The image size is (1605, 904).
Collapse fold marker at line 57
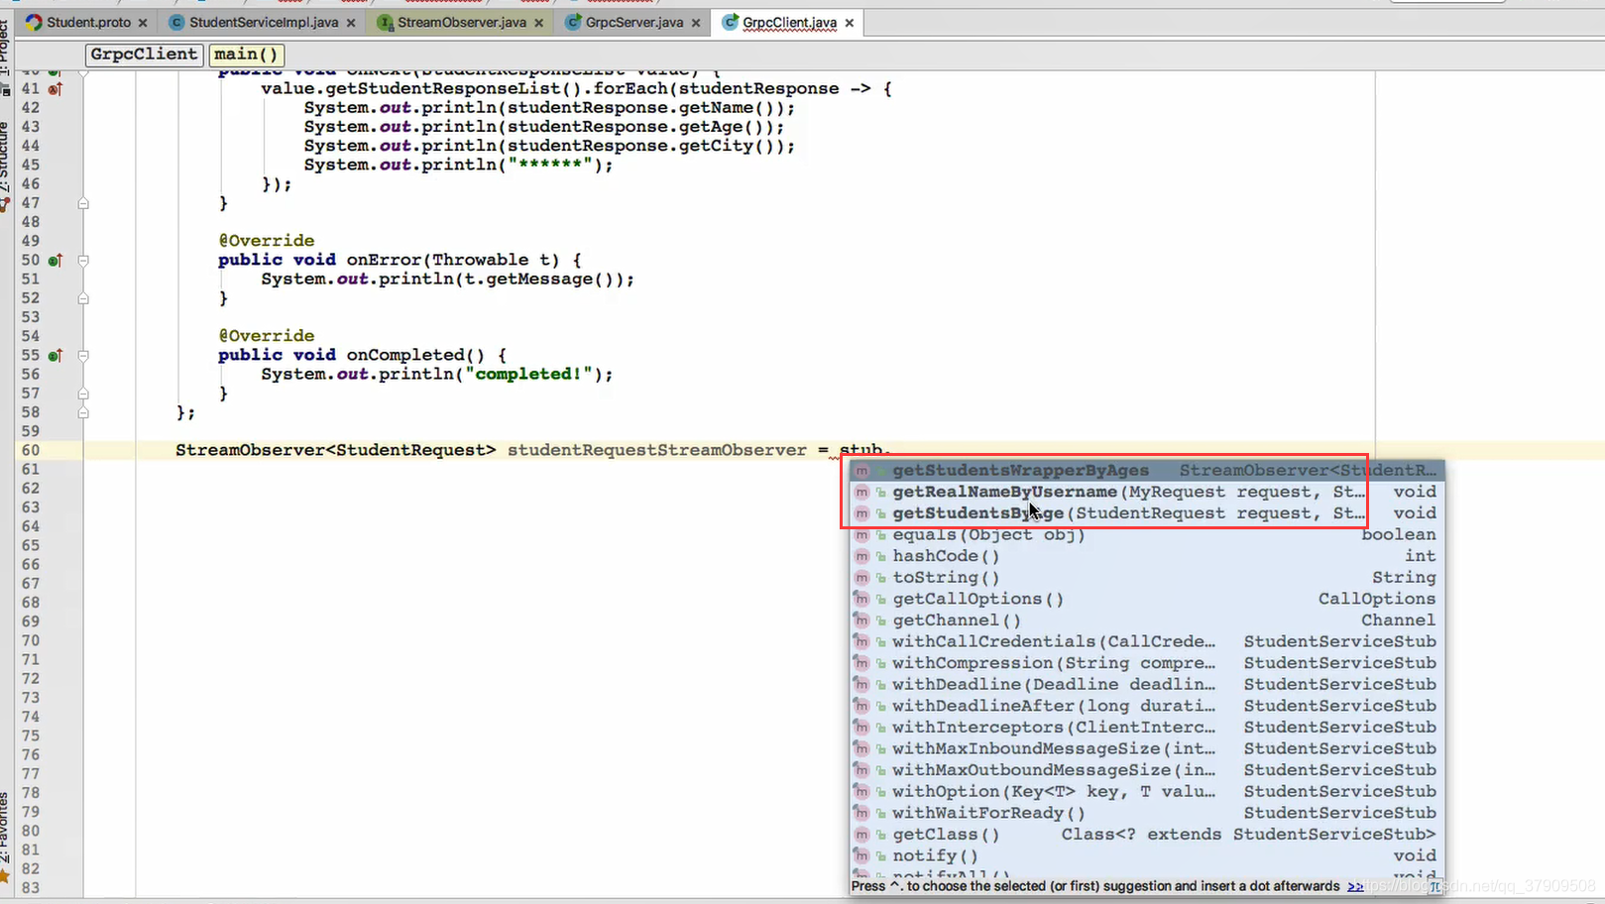coord(83,394)
